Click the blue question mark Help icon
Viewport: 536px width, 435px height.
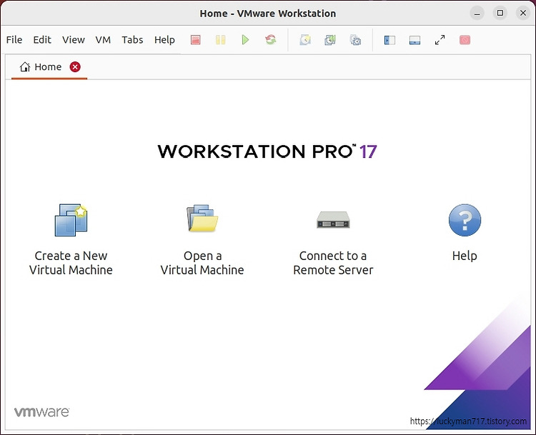[x=465, y=220]
